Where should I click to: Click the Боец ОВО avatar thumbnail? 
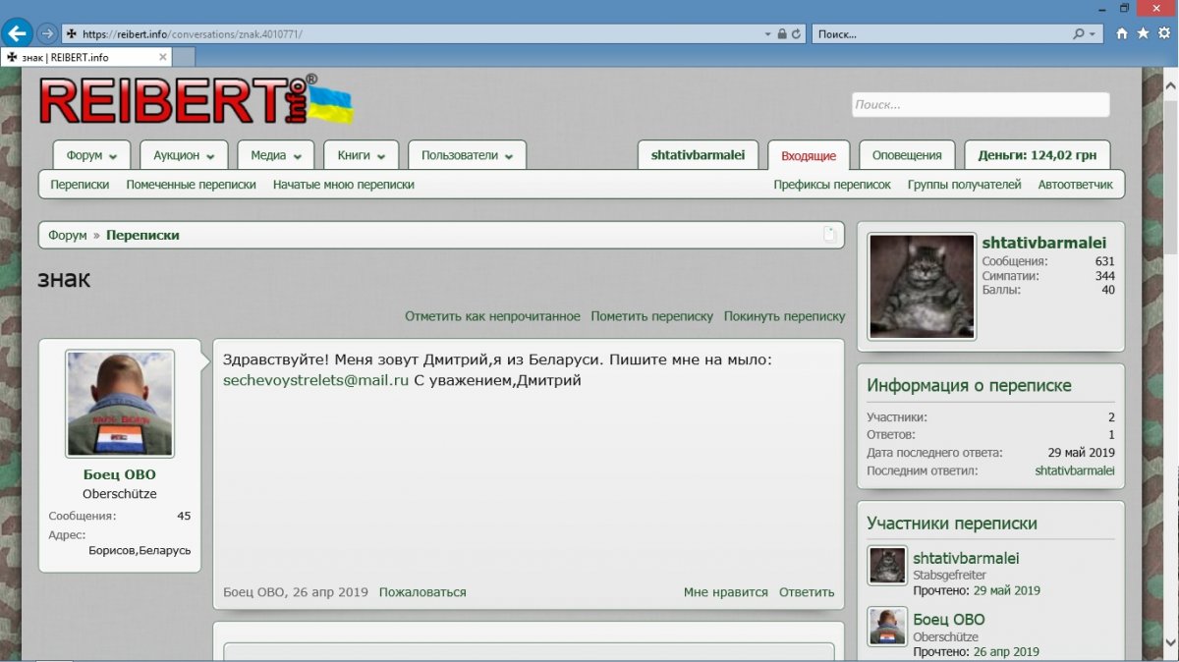pyautogui.click(x=120, y=404)
